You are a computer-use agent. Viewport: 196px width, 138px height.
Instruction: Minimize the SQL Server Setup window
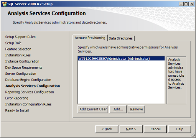181,4
